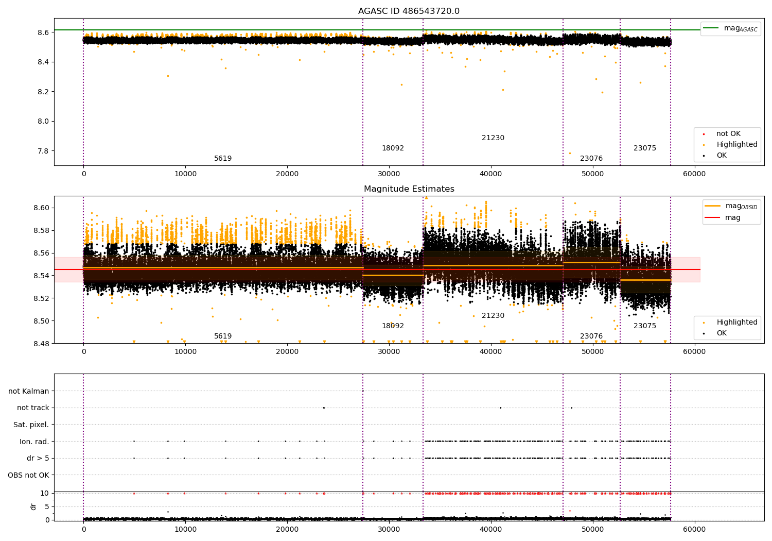772x541 pixels.
Task: Click the 'OBS not OK' axis label
Action: (28, 475)
